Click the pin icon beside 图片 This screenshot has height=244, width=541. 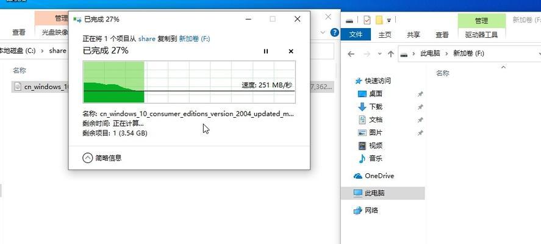[x=420, y=133]
